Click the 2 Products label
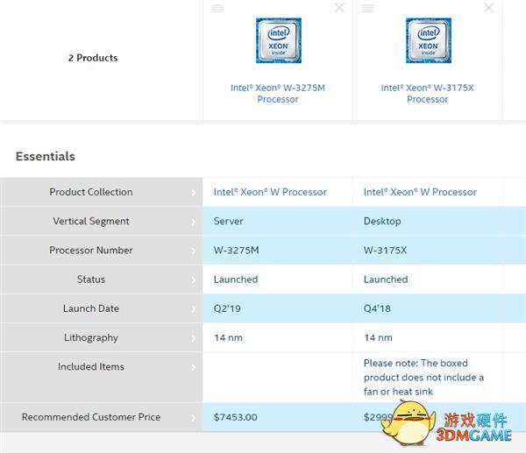 [x=93, y=58]
